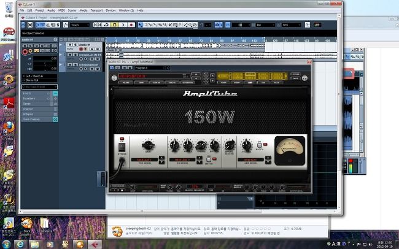399x249 pixels.
Task: Click the DELETE preset button
Action: [x=172, y=83]
